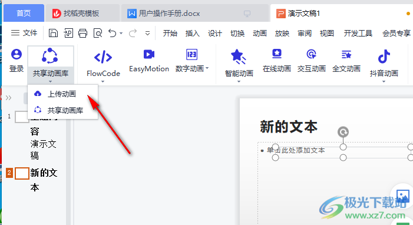Go to the 首页 home tab
Viewport: 413px width, 225px height.
click(x=24, y=13)
